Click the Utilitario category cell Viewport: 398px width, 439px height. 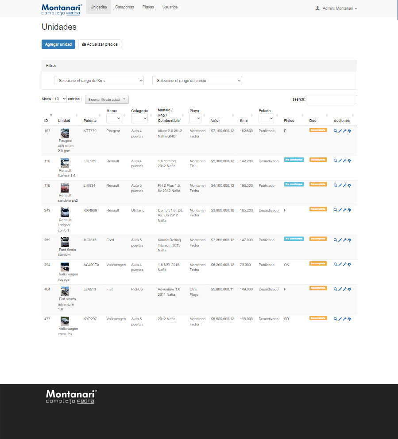pyautogui.click(x=138, y=210)
